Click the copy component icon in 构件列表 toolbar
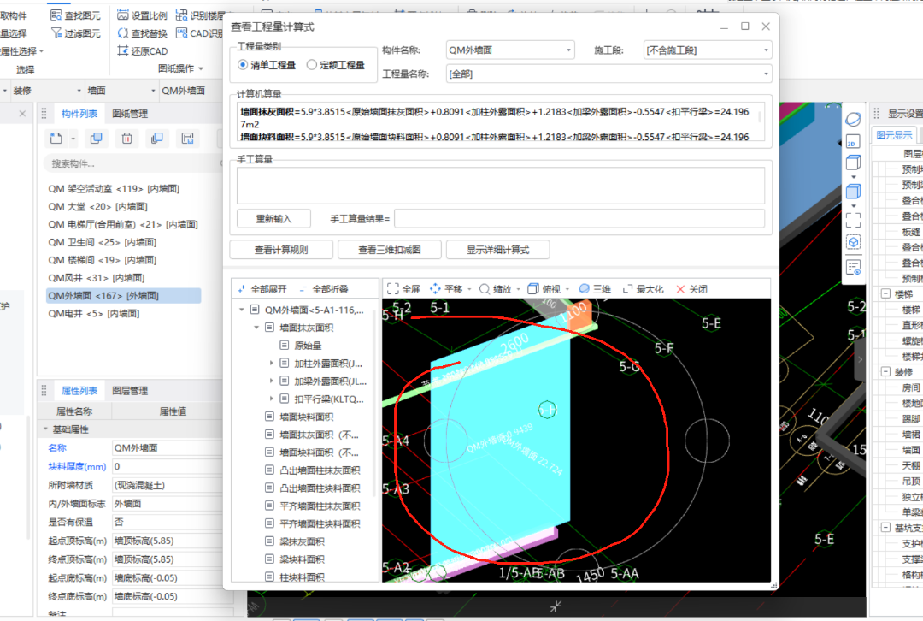The height and width of the screenshot is (621, 923). coord(96,139)
